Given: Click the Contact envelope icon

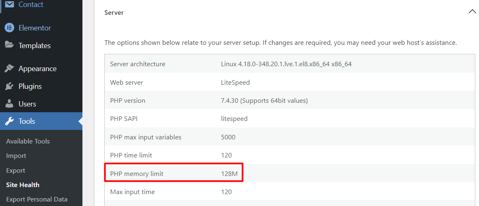Looking at the screenshot, I should click(9, 5).
